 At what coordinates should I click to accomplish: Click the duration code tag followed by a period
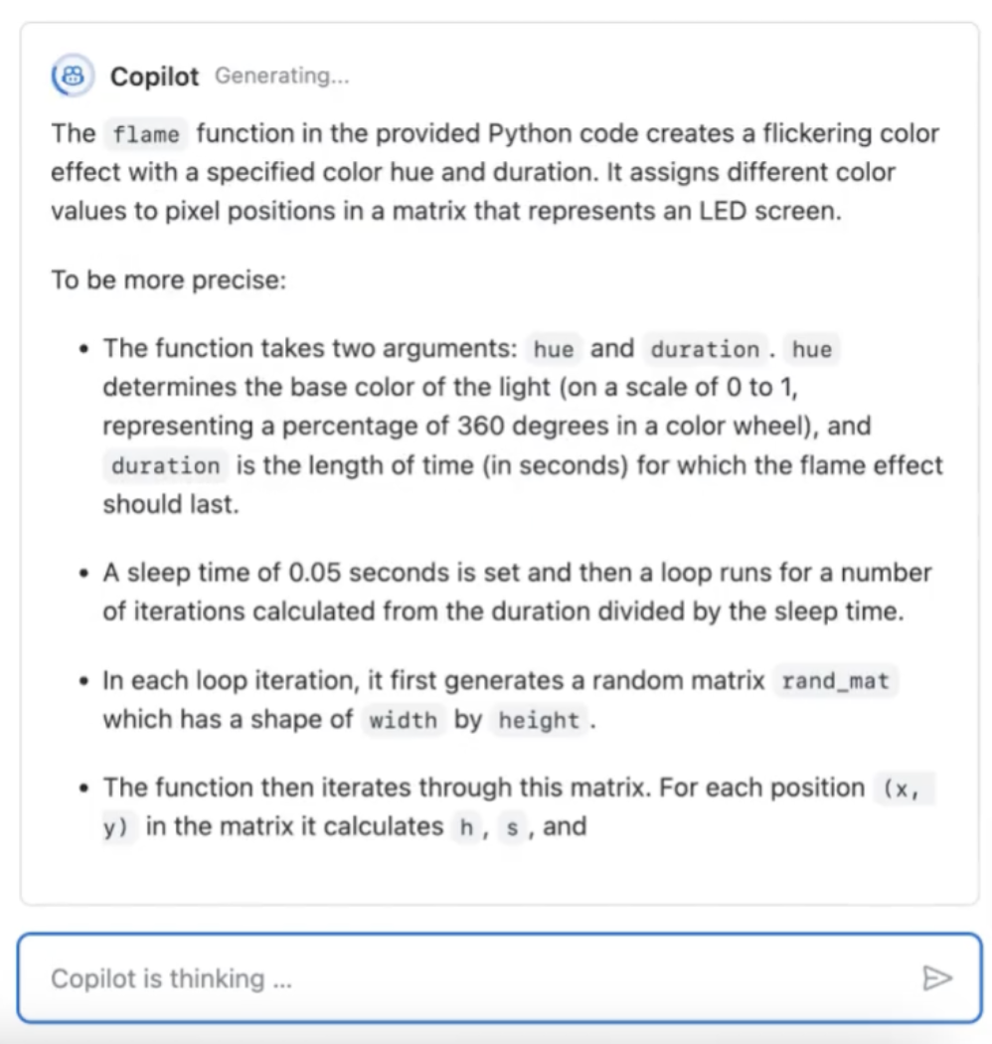pos(704,349)
